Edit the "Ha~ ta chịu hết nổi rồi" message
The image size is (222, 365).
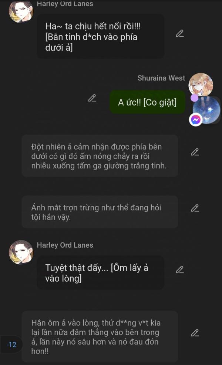click(x=180, y=34)
